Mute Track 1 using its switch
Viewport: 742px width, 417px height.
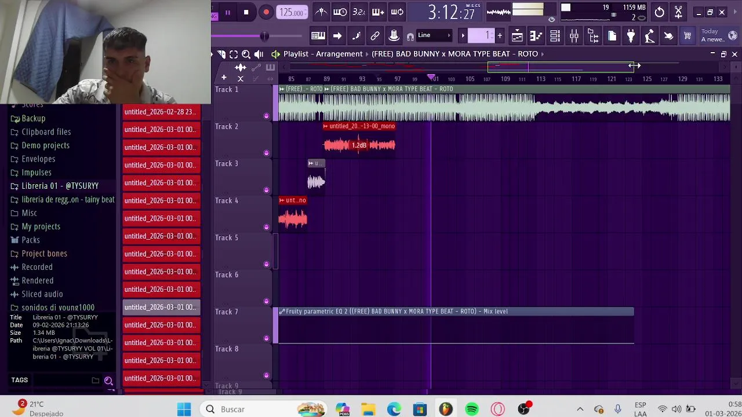tap(266, 116)
